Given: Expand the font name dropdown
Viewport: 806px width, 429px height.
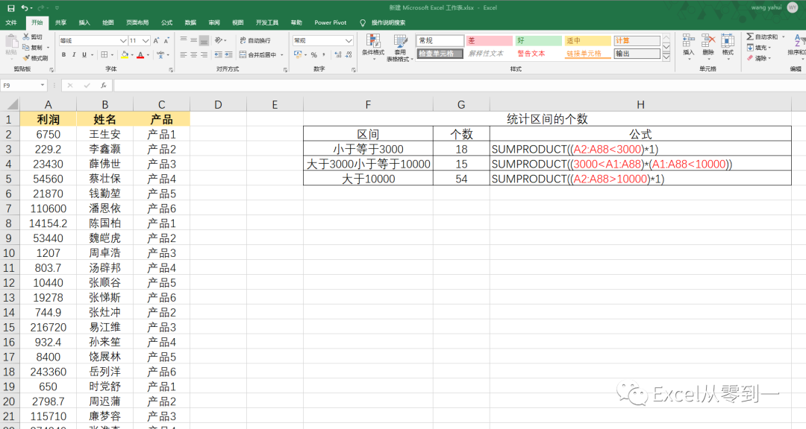Looking at the screenshot, I should [123, 40].
